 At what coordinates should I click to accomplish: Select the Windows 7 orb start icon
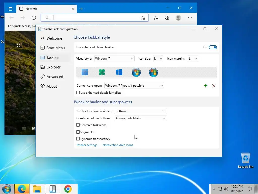136,72
